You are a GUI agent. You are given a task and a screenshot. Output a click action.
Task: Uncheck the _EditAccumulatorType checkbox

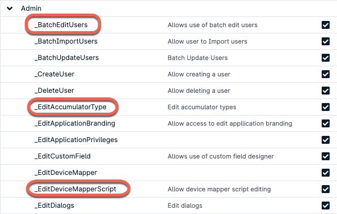pyautogui.click(x=326, y=107)
